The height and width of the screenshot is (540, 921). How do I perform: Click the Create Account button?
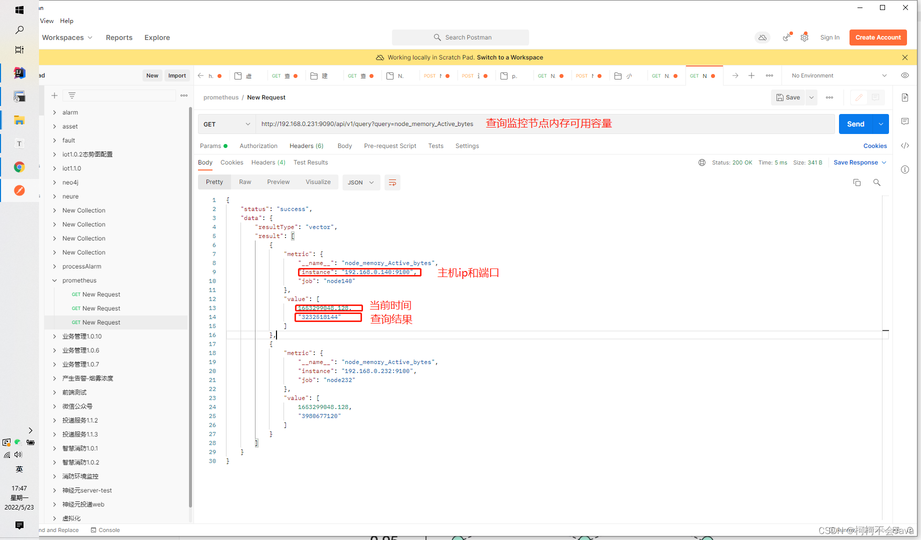click(x=878, y=37)
